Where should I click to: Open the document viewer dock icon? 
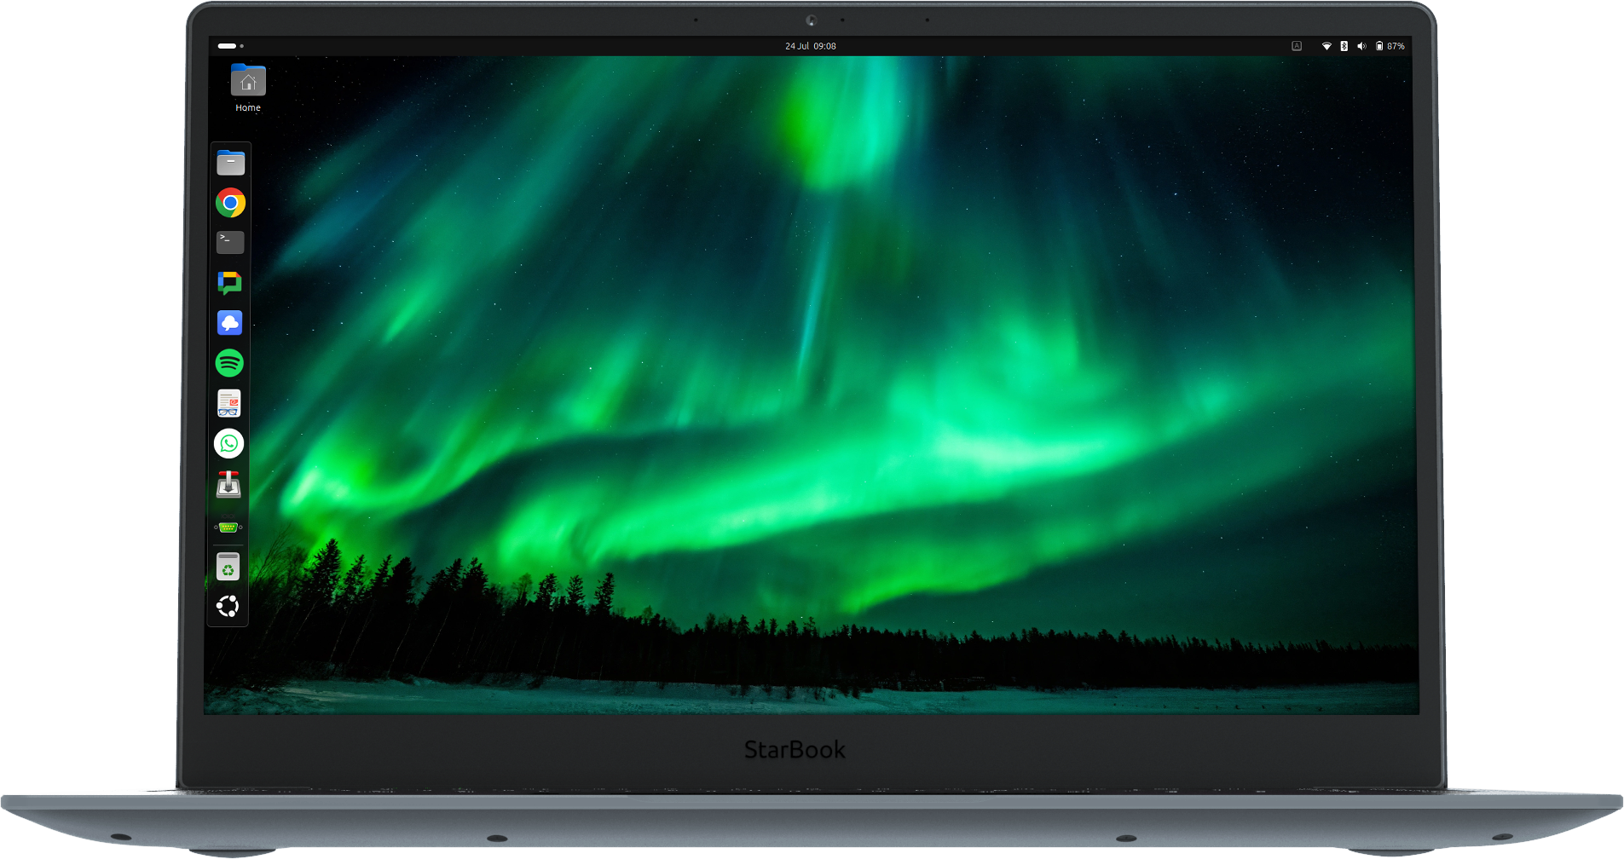(228, 403)
